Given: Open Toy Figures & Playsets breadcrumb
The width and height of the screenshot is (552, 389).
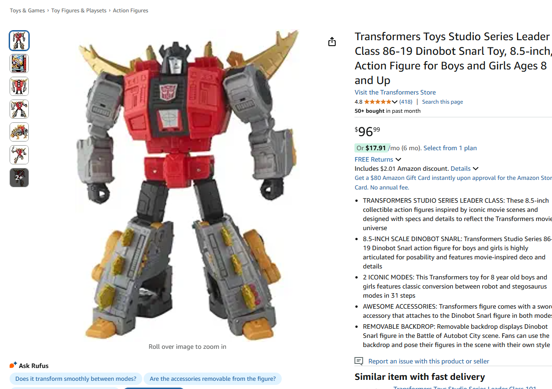Looking at the screenshot, I should 79,11.
